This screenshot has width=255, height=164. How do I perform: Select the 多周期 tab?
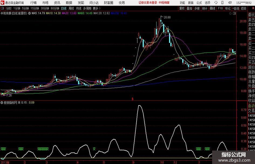87,8
